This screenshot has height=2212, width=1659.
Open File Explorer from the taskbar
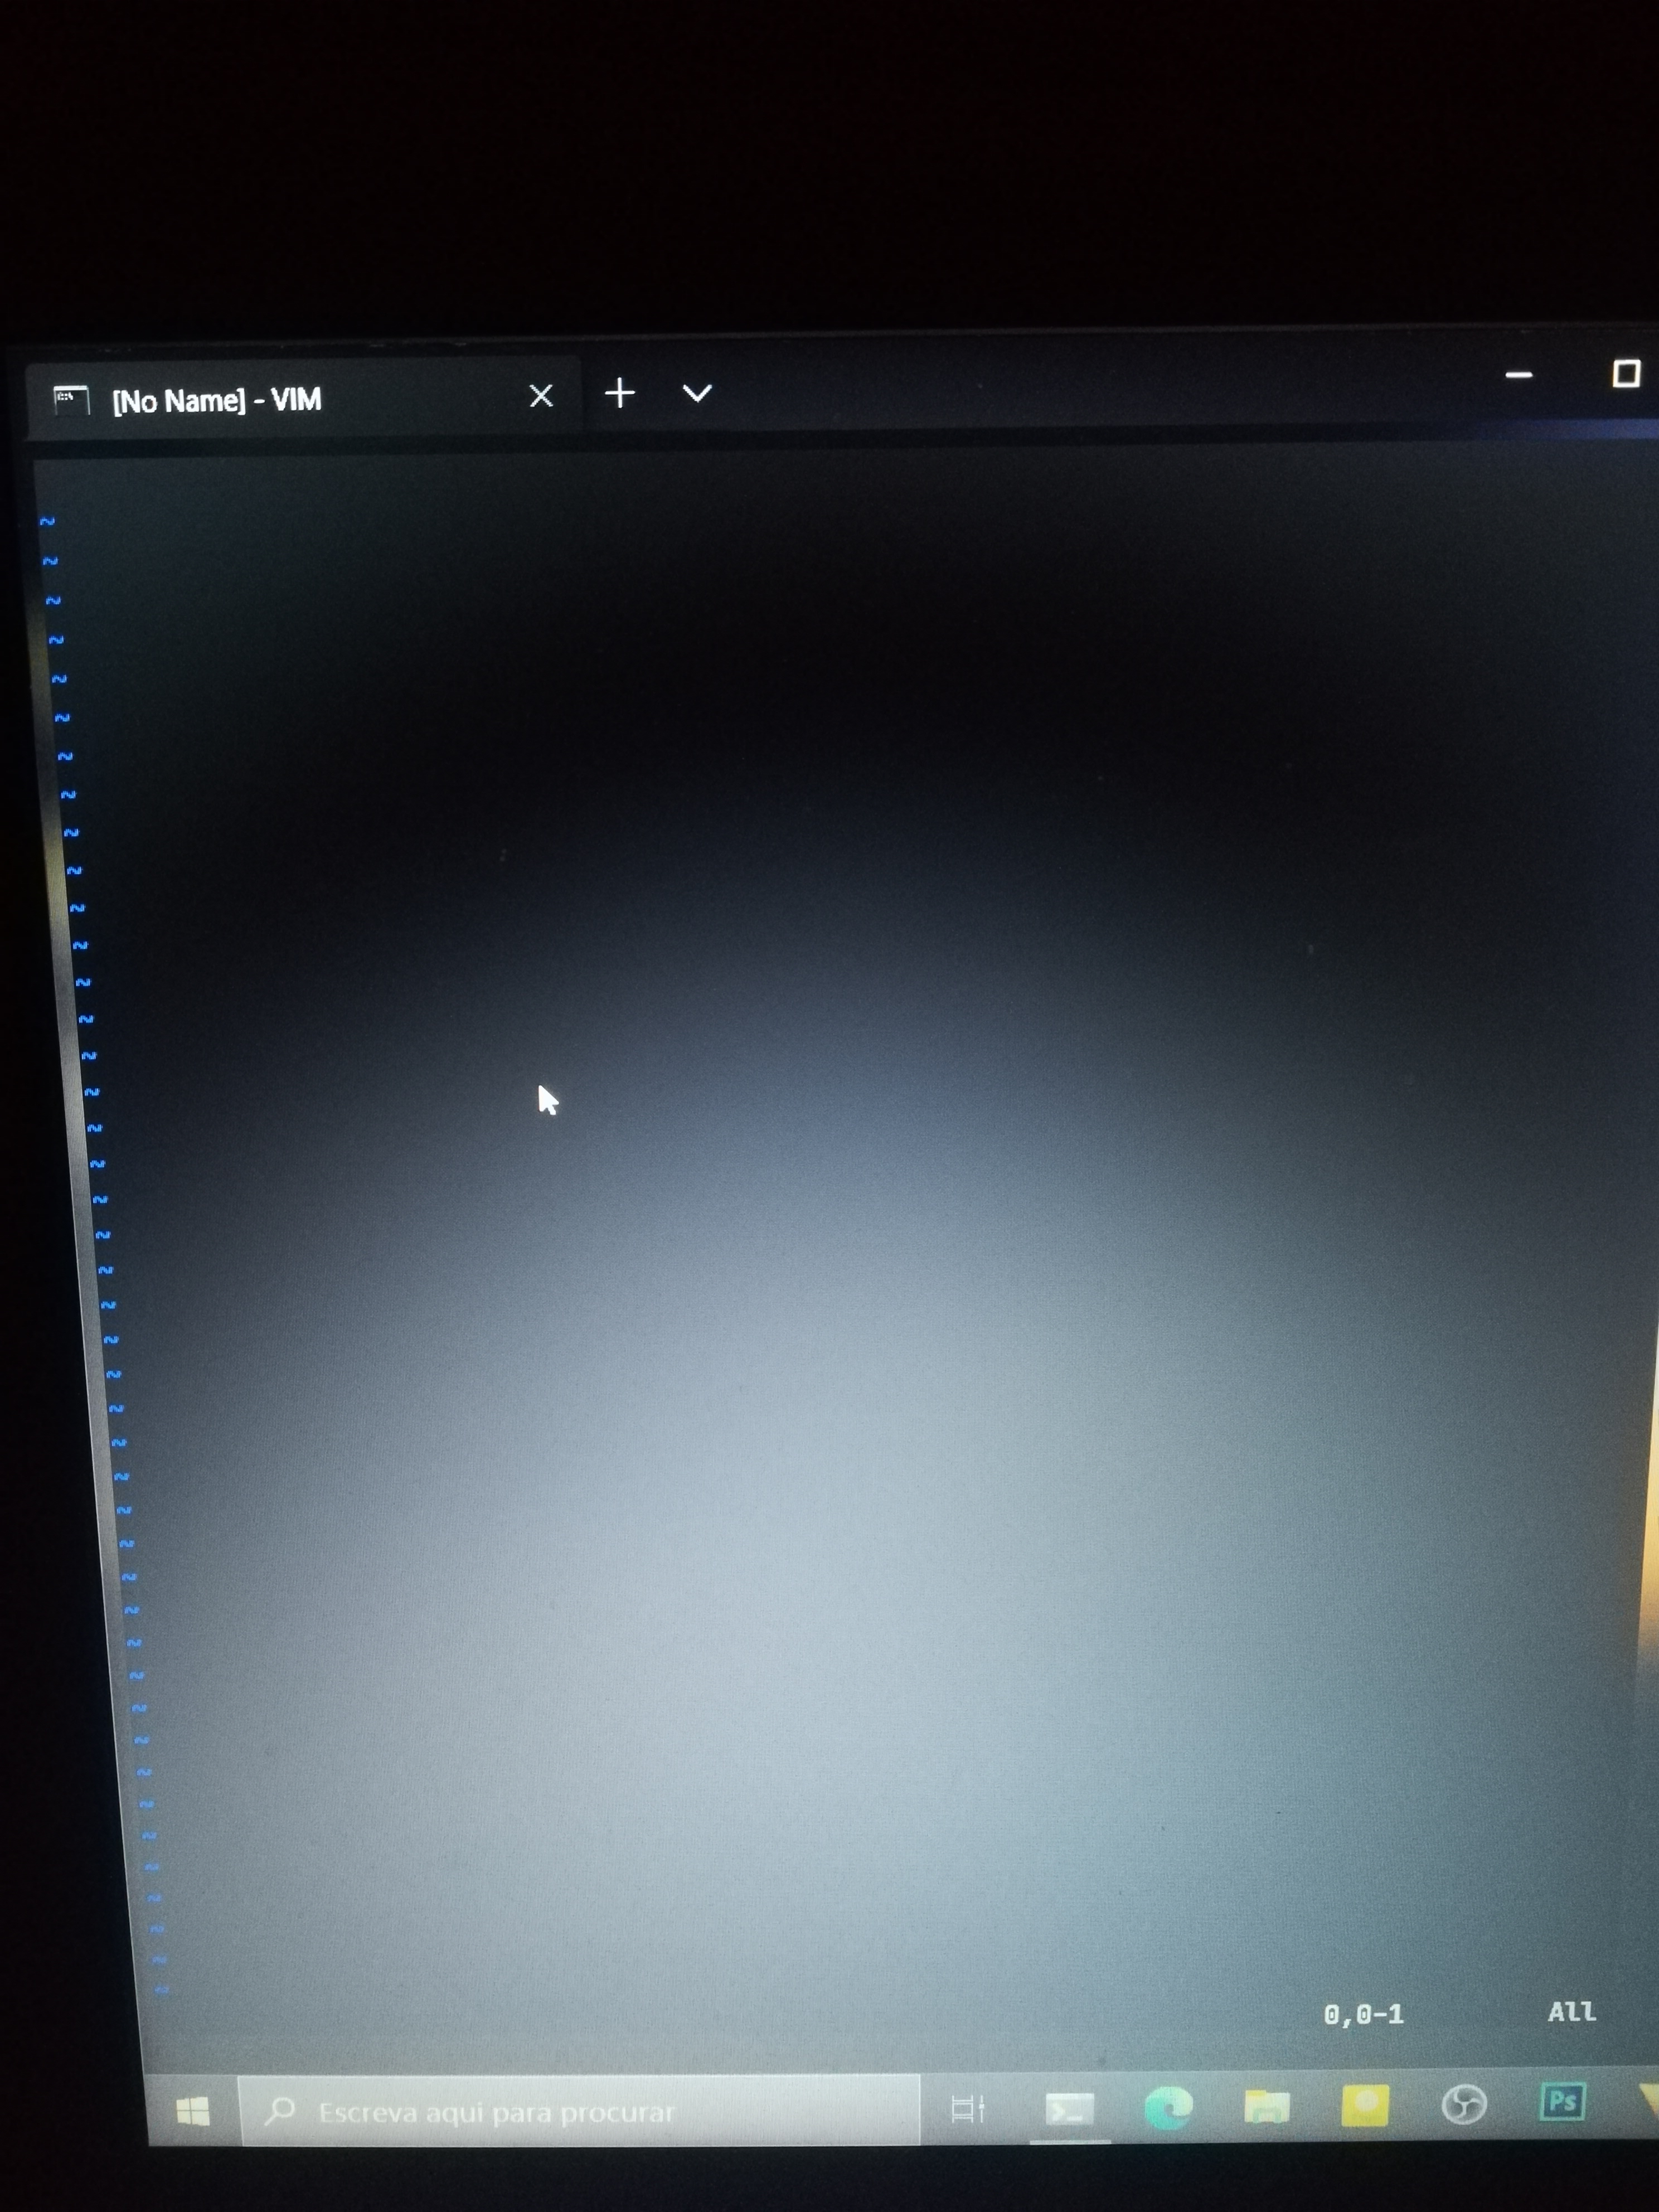[1266, 2106]
